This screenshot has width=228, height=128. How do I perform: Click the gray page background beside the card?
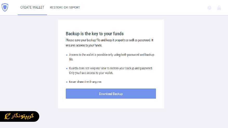(x=195, y=65)
